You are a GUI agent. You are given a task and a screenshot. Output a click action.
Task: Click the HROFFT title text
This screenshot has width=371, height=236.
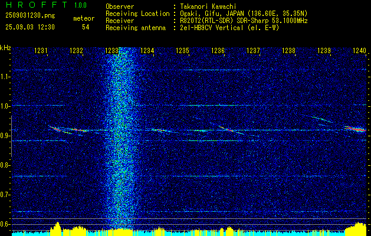37,5
